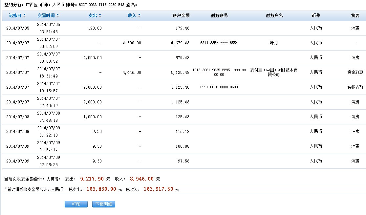The height and width of the screenshot is (215, 366).
Task: Sort by the 交易时间 column header text
Action: [46, 16]
